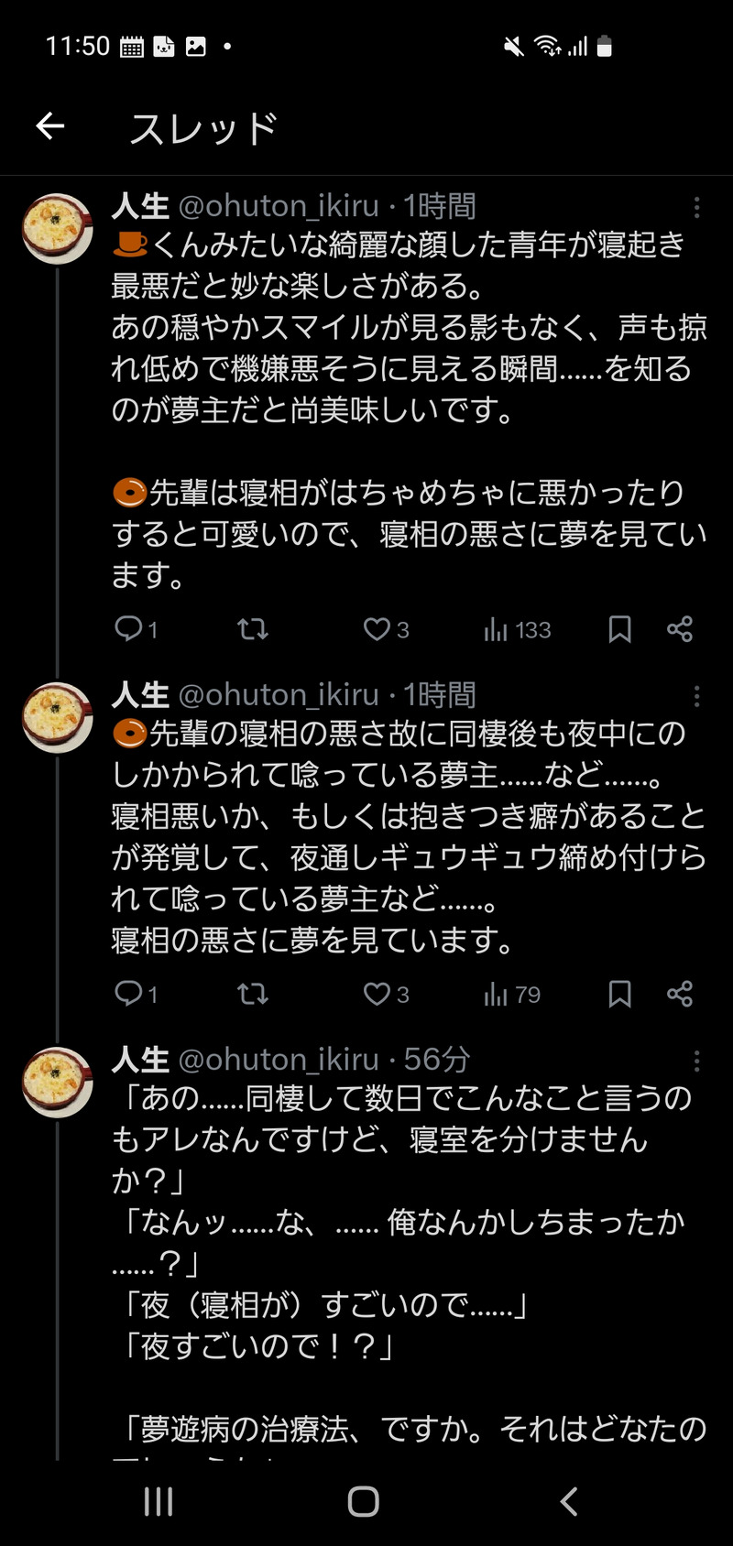Retweet the second tweet

click(253, 994)
